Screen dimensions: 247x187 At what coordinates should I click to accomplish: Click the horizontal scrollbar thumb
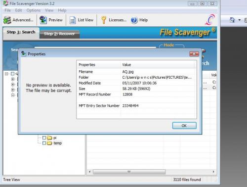[x=129, y=172]
